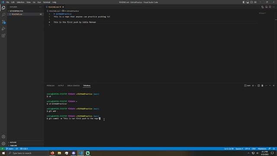Image resolution: width=277 pixels, height=156 pixels.
Task: Toggle the bottom panel layout
Action: pyautogui.click(x=248, y=2)
